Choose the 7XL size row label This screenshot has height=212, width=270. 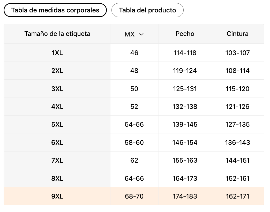(57, 161)
